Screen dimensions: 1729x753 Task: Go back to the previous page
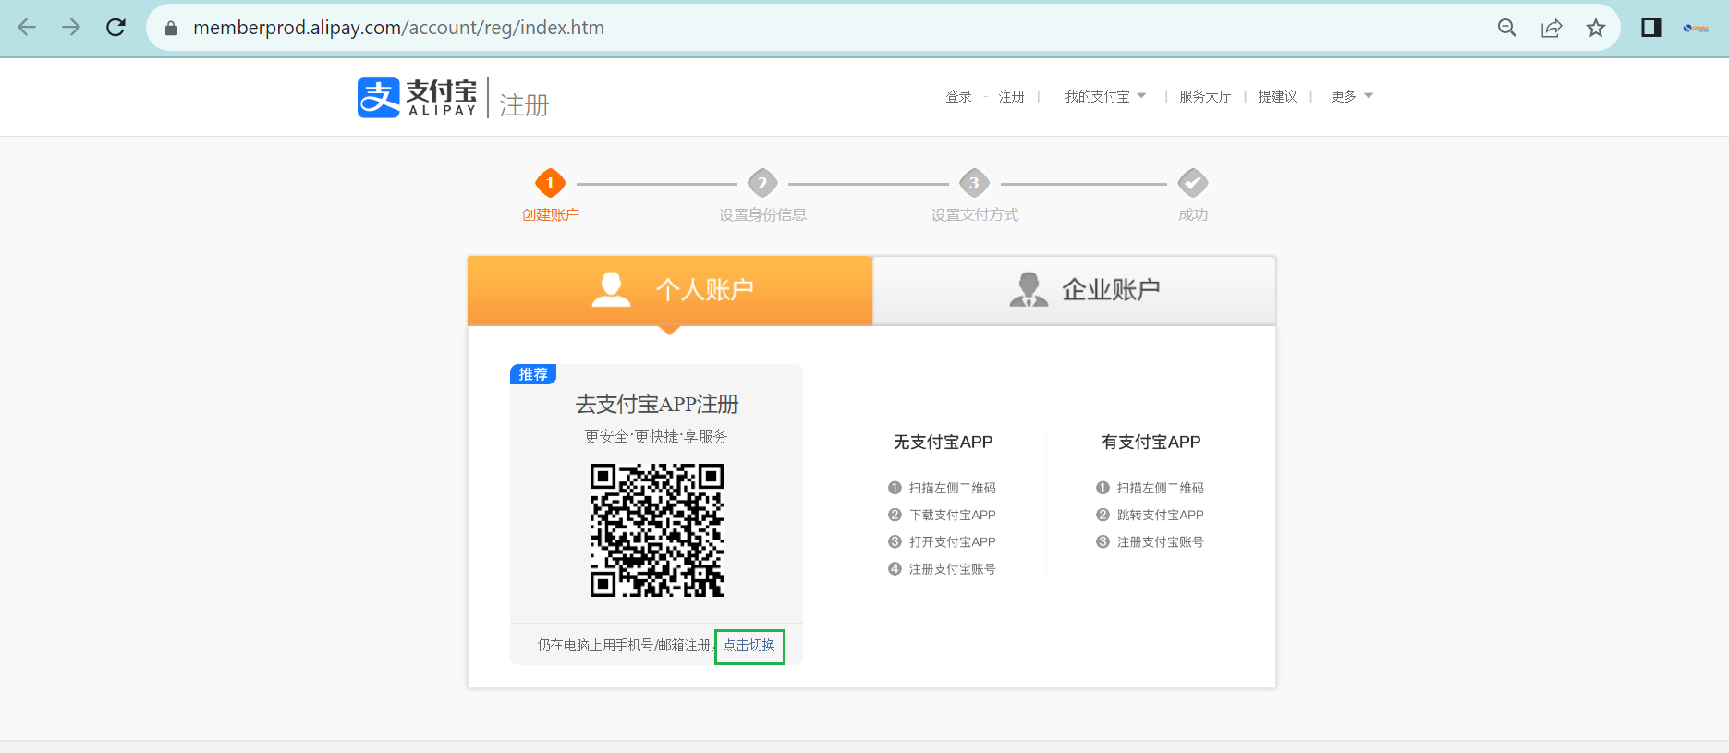pyautogui.click(x=27, y=28)
